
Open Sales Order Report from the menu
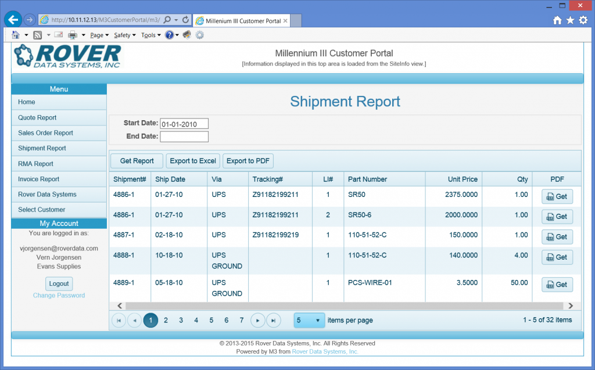pos(59,133)
